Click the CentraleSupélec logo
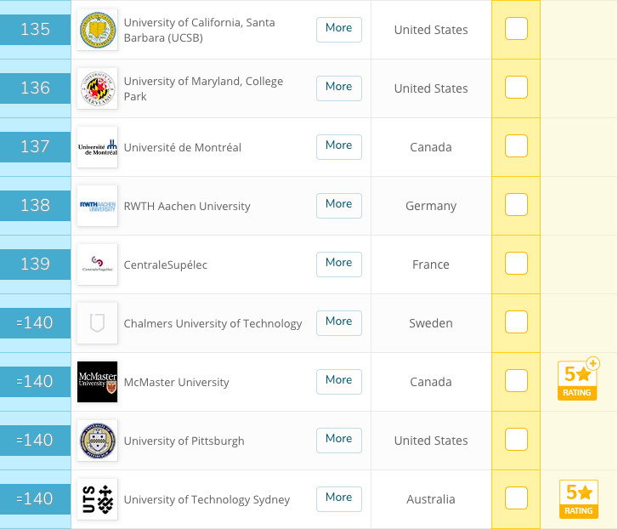 [x=98, y=264]
